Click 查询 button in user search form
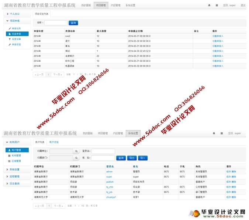 (121, 158)
